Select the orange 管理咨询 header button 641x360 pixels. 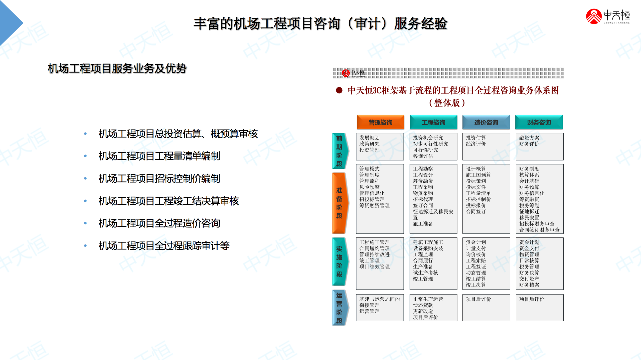pos(380,122)
